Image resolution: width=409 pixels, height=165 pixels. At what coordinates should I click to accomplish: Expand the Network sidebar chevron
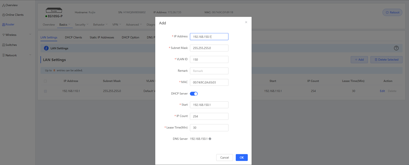[x=30, y=55]
